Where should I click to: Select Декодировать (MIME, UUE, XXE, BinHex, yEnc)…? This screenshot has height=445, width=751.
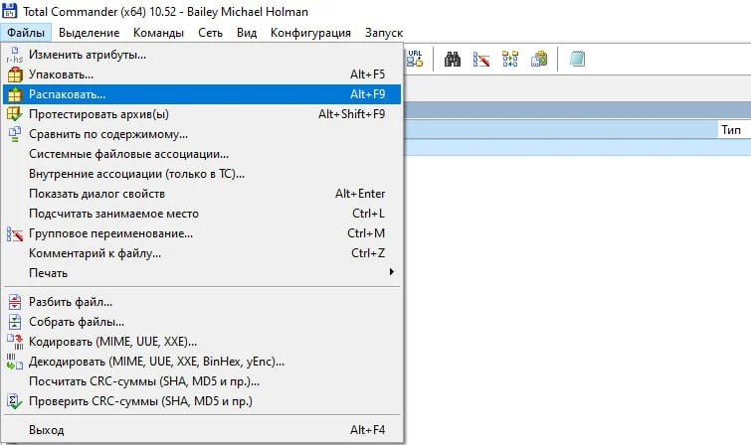(202, 362)
